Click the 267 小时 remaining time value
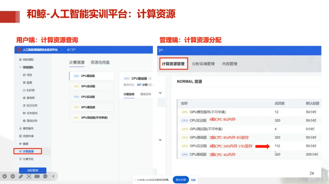This screenshot has height=184, width=329. (142, 85)
